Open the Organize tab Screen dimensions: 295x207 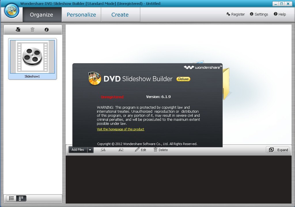coord(42,14)
